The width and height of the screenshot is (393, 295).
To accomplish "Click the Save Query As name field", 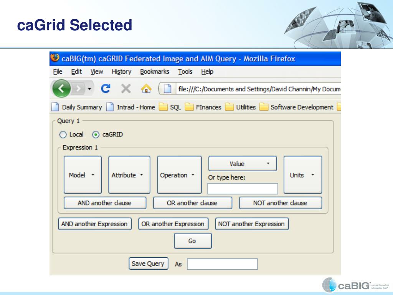I will (x=222, y=264).
